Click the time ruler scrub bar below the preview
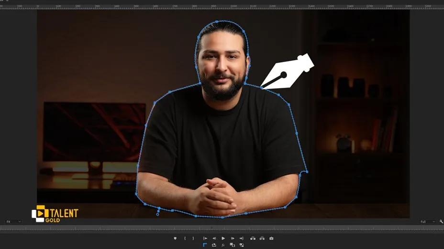 tap(222, 229)
